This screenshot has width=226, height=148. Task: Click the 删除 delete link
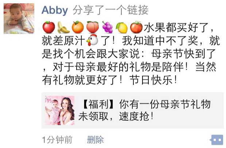point(95,140)
